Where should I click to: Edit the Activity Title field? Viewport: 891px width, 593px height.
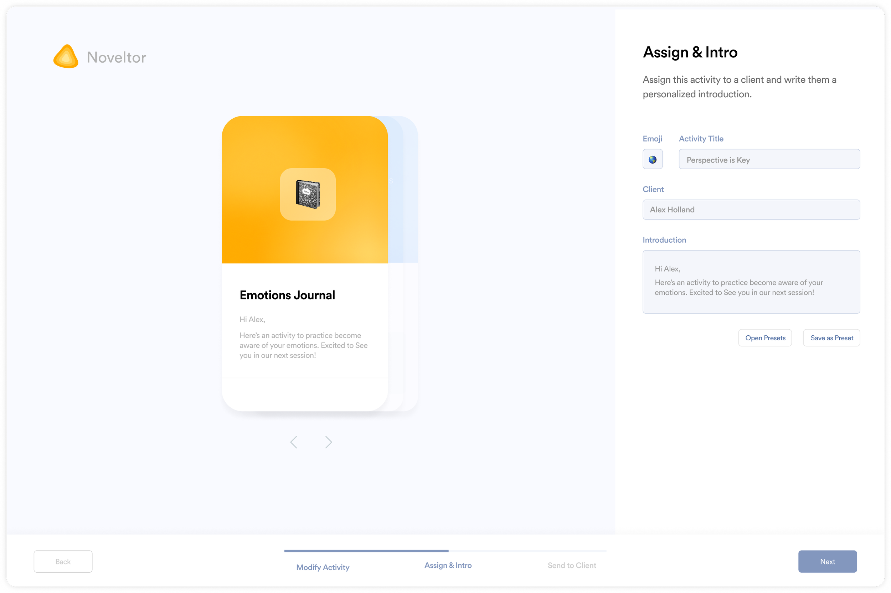[769, 159]
